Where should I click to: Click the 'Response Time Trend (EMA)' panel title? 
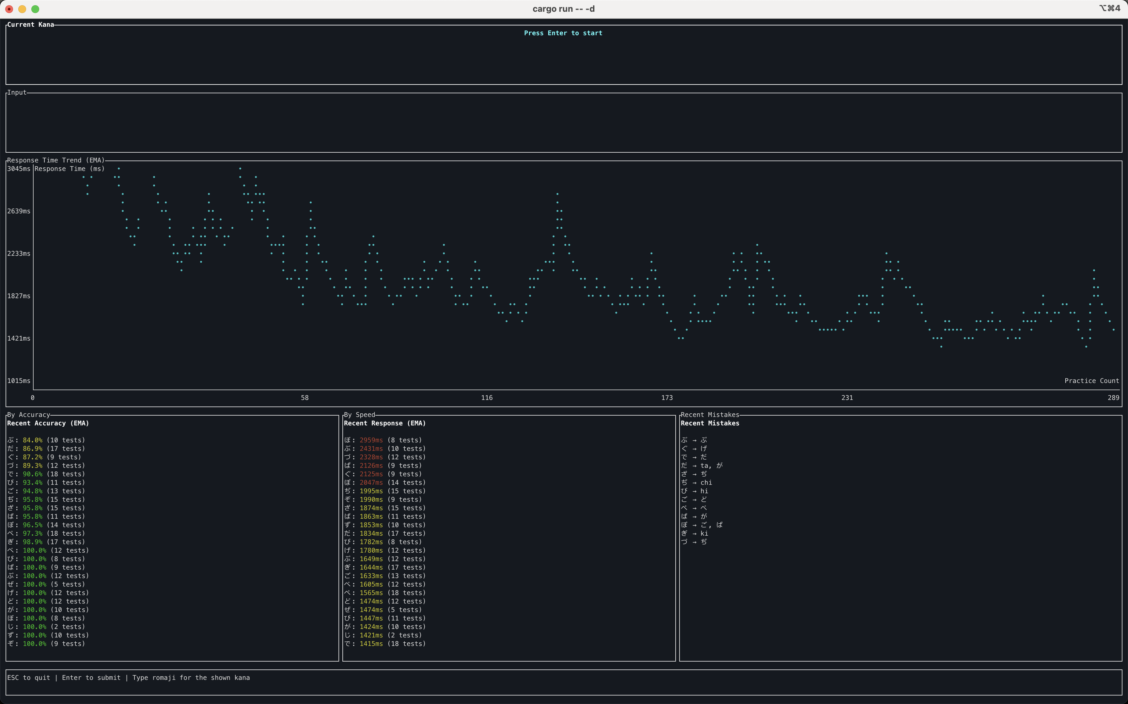click(x=56, y=160)
